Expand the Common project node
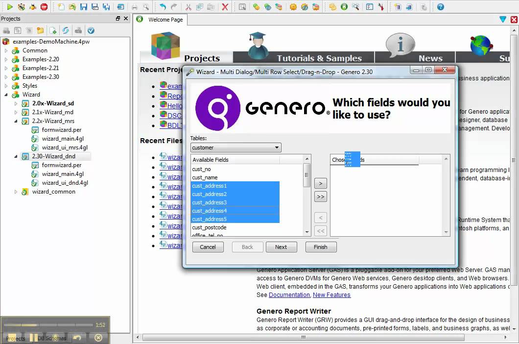 pyautogui.click(x=6, y=50)
